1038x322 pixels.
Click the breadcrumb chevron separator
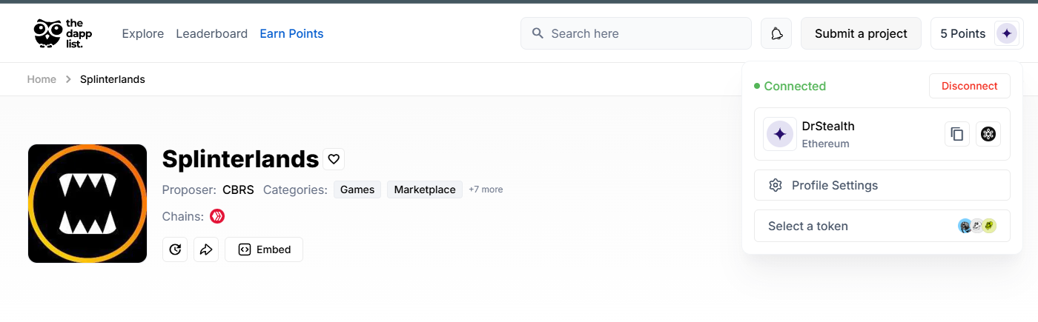[68, 79]
